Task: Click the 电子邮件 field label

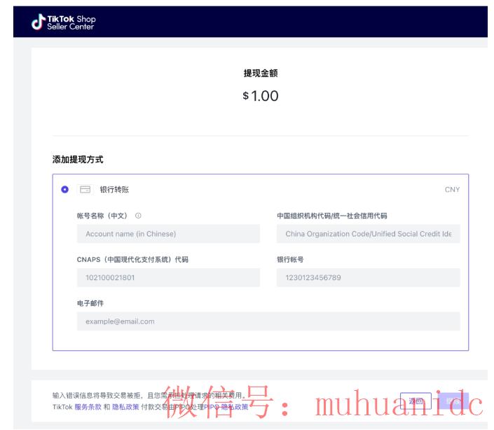Action: point(90,303)
